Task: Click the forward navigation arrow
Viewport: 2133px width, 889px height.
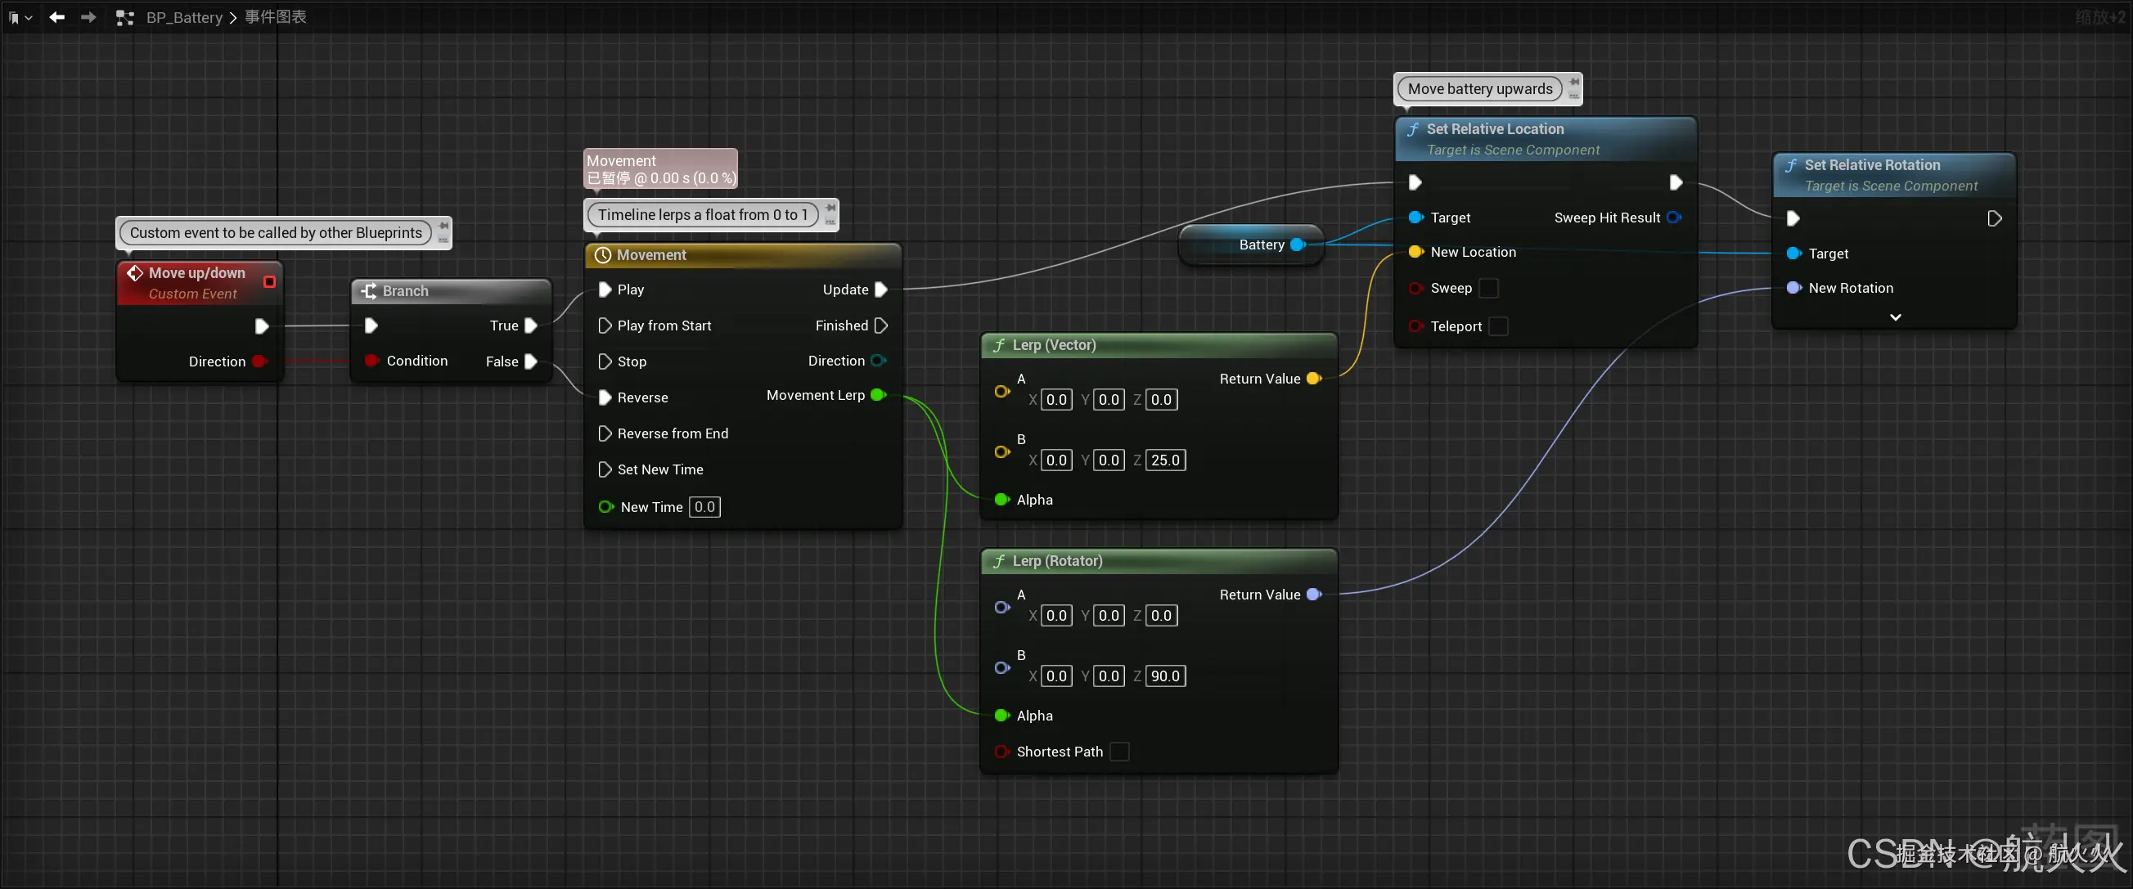Action: click(x=88, y=16)
